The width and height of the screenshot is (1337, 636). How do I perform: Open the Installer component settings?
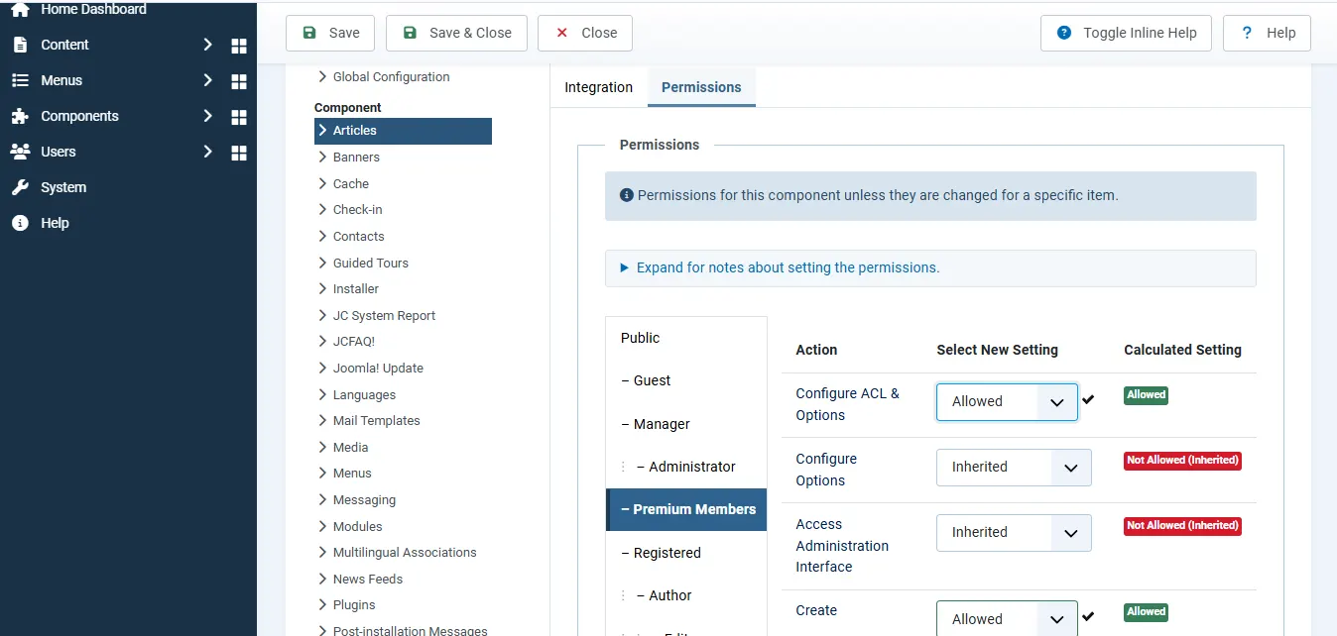click(x=356, y=289)
